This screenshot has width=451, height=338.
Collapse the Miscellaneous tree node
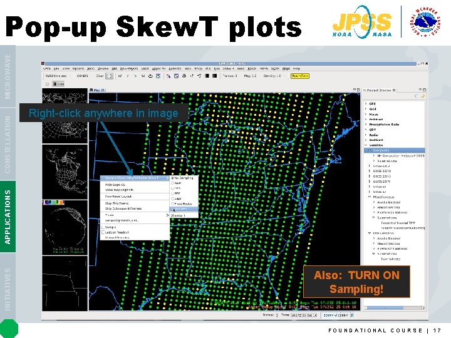370,197
